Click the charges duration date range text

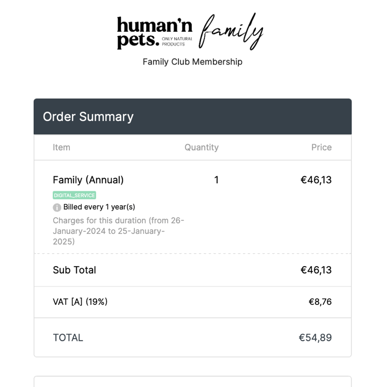coord(118,231)
